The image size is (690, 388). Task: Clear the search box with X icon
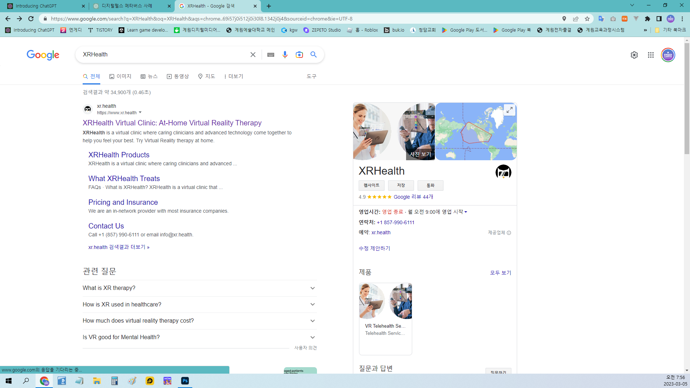coord(253,55)
